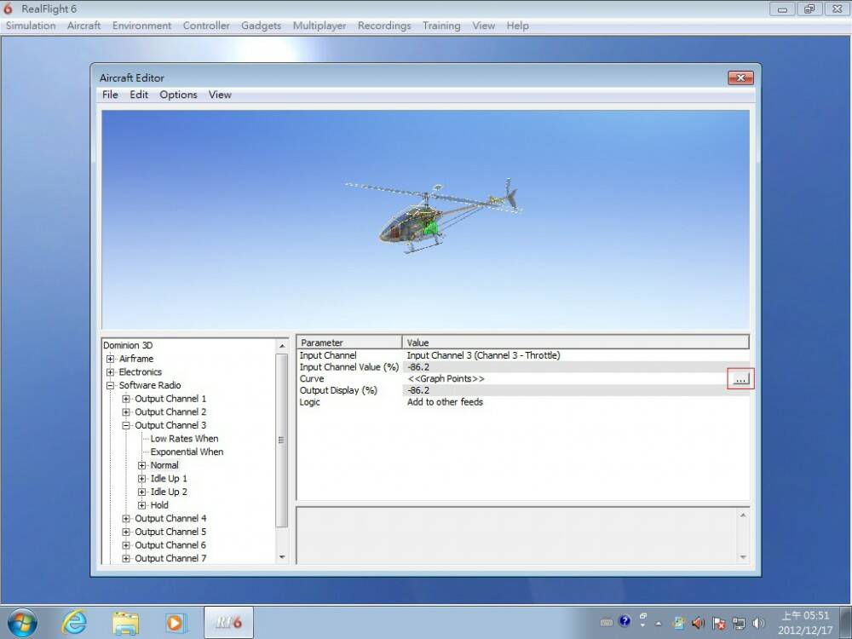Click the red speaker audio tray icon

point(699,624)
